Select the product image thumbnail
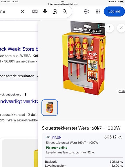Screen dimensions: 125x167 [x=50, y=107]
